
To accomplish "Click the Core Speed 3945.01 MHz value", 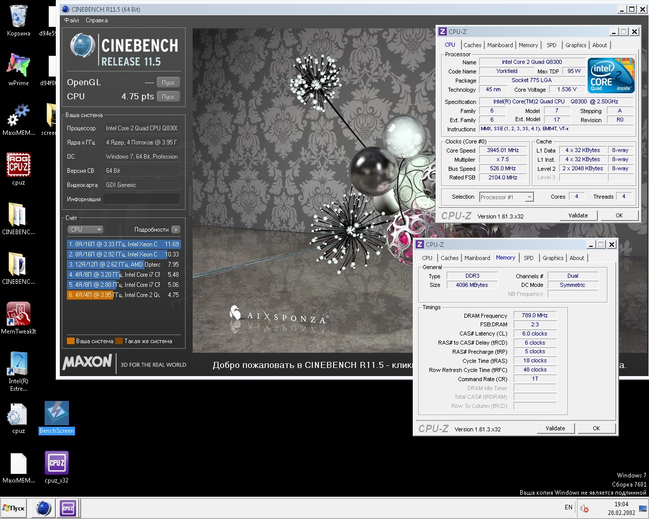I will [503, 151].
